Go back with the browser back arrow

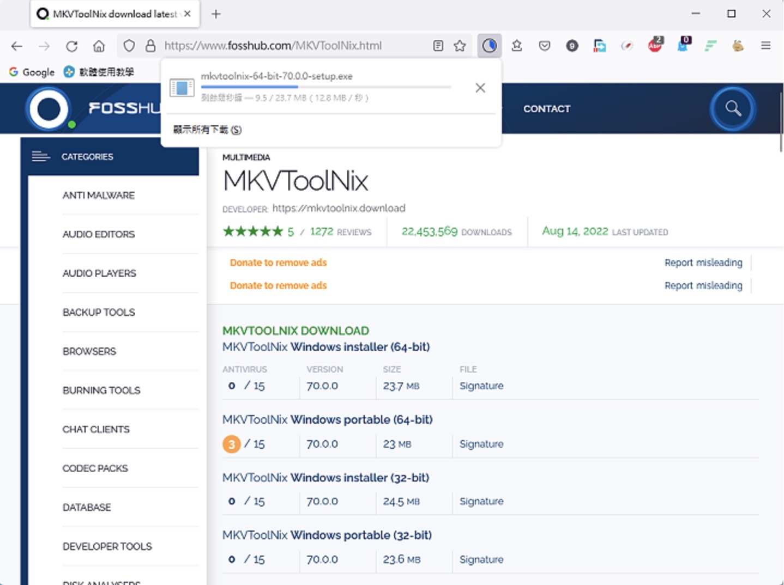(17, 46)
